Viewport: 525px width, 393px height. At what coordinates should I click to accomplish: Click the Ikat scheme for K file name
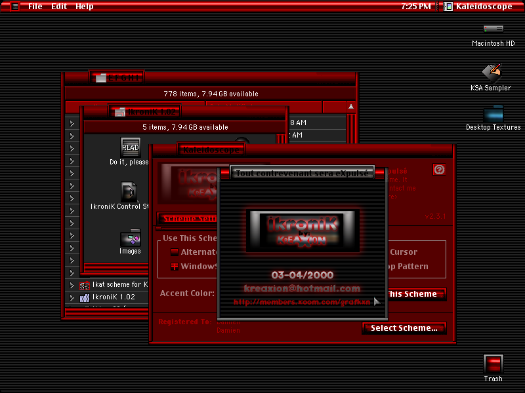pyautogui.click(x=120, y=285)
